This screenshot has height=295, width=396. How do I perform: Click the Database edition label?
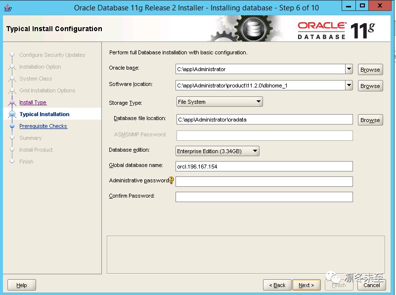pos(129,150)
